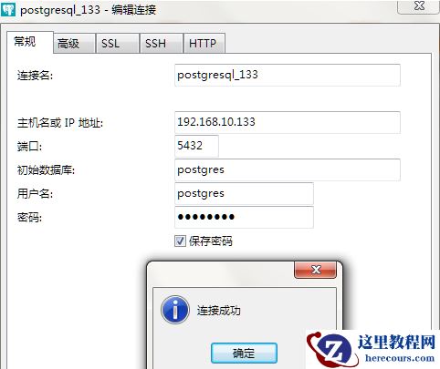Click the 确定 button

tap(244, 353)
